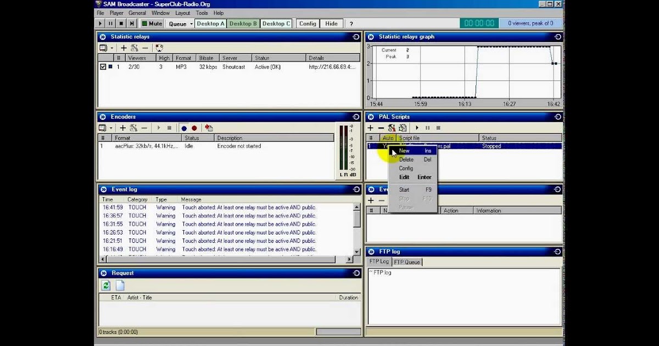The width and height of the screenshot is (659, 346).
Task: Open the Config button in toolbar
Action: [308, 24]
